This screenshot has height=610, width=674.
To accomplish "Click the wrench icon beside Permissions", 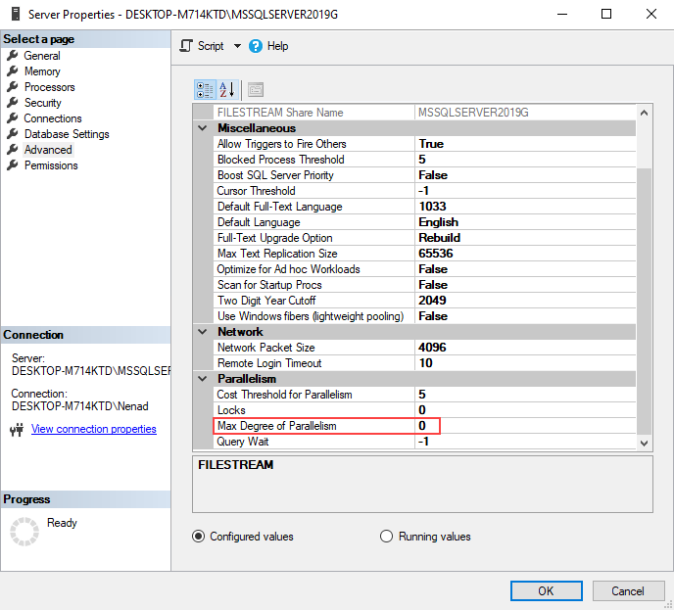I will (x=13, y=164).
